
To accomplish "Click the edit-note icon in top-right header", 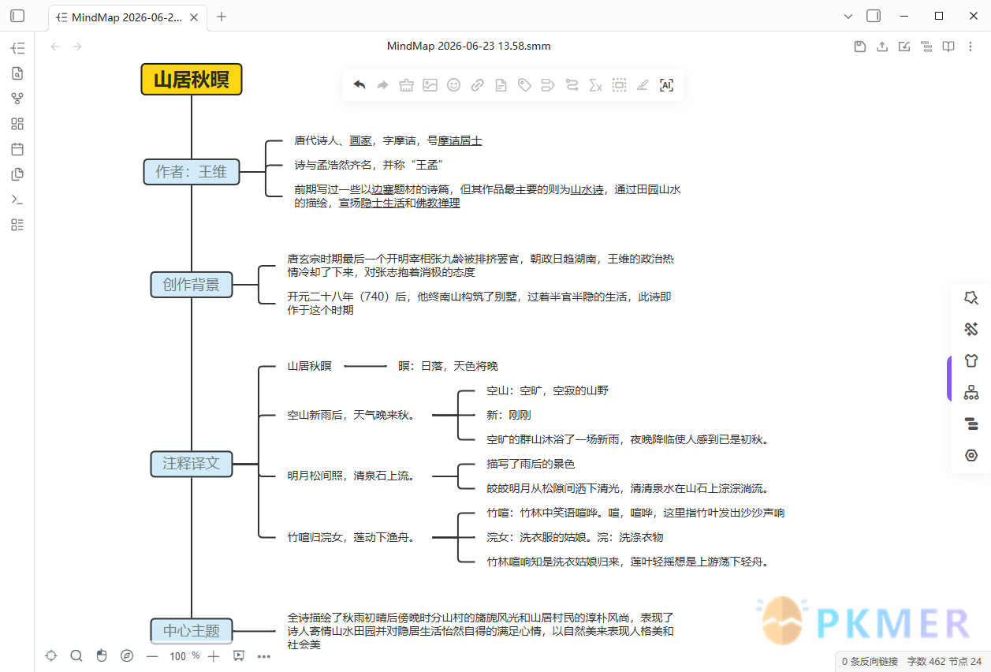I will pos(904,47).
